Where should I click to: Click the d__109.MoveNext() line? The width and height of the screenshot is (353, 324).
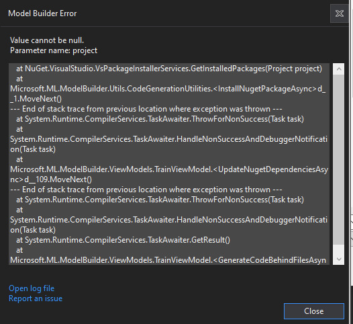tap(51, 179)
